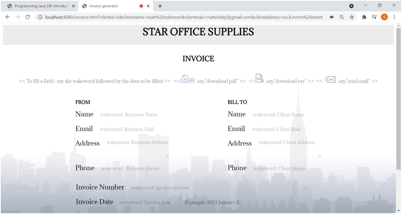
Task: Click the '(Example: 2021 January 1)' hint text
Action: point(212,202)
